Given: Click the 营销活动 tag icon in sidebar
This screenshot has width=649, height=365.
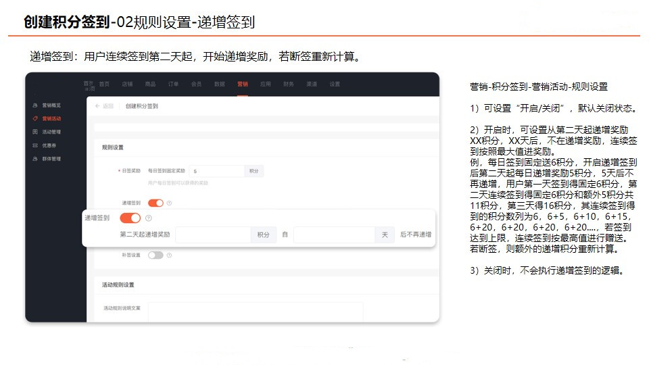Looking at the screenshot, I should 35,118.
